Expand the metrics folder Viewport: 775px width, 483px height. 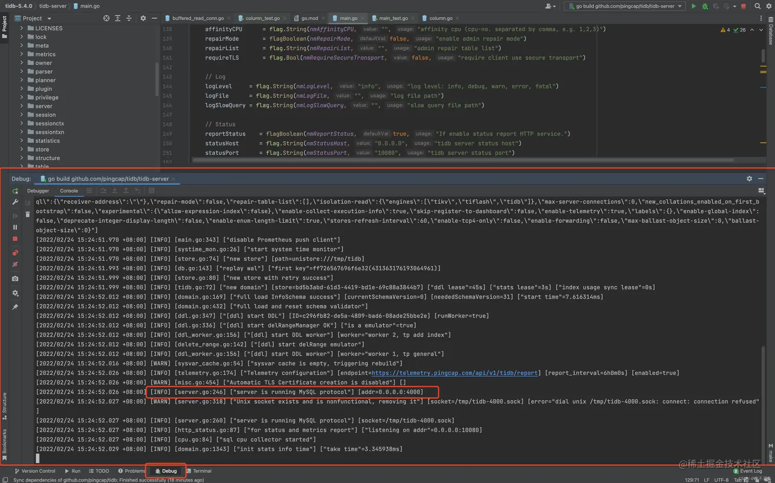click(22, 54)
